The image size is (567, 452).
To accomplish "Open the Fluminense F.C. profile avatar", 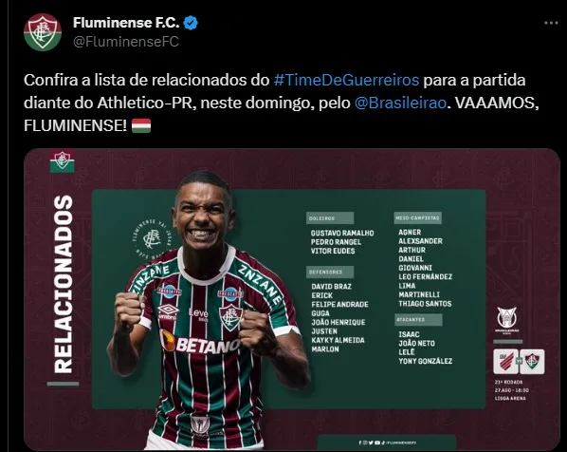I will (43, 32).
